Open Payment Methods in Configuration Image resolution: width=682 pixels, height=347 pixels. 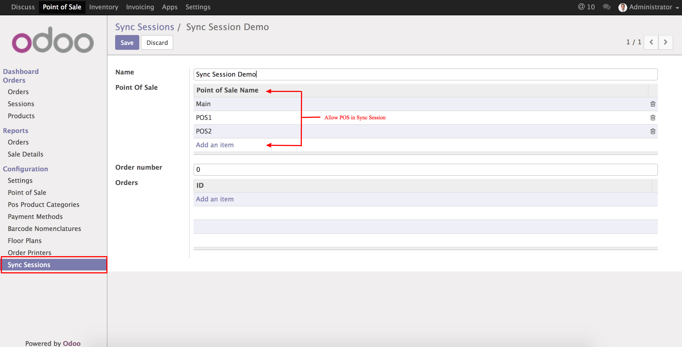[x=35, y=216]
